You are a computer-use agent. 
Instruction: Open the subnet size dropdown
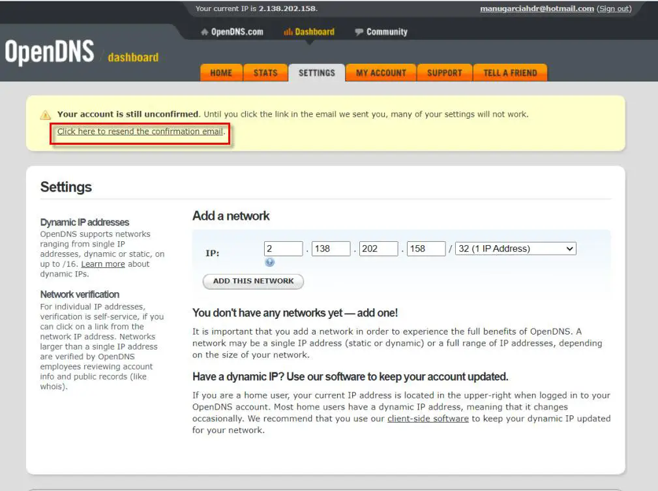point(516,248)
